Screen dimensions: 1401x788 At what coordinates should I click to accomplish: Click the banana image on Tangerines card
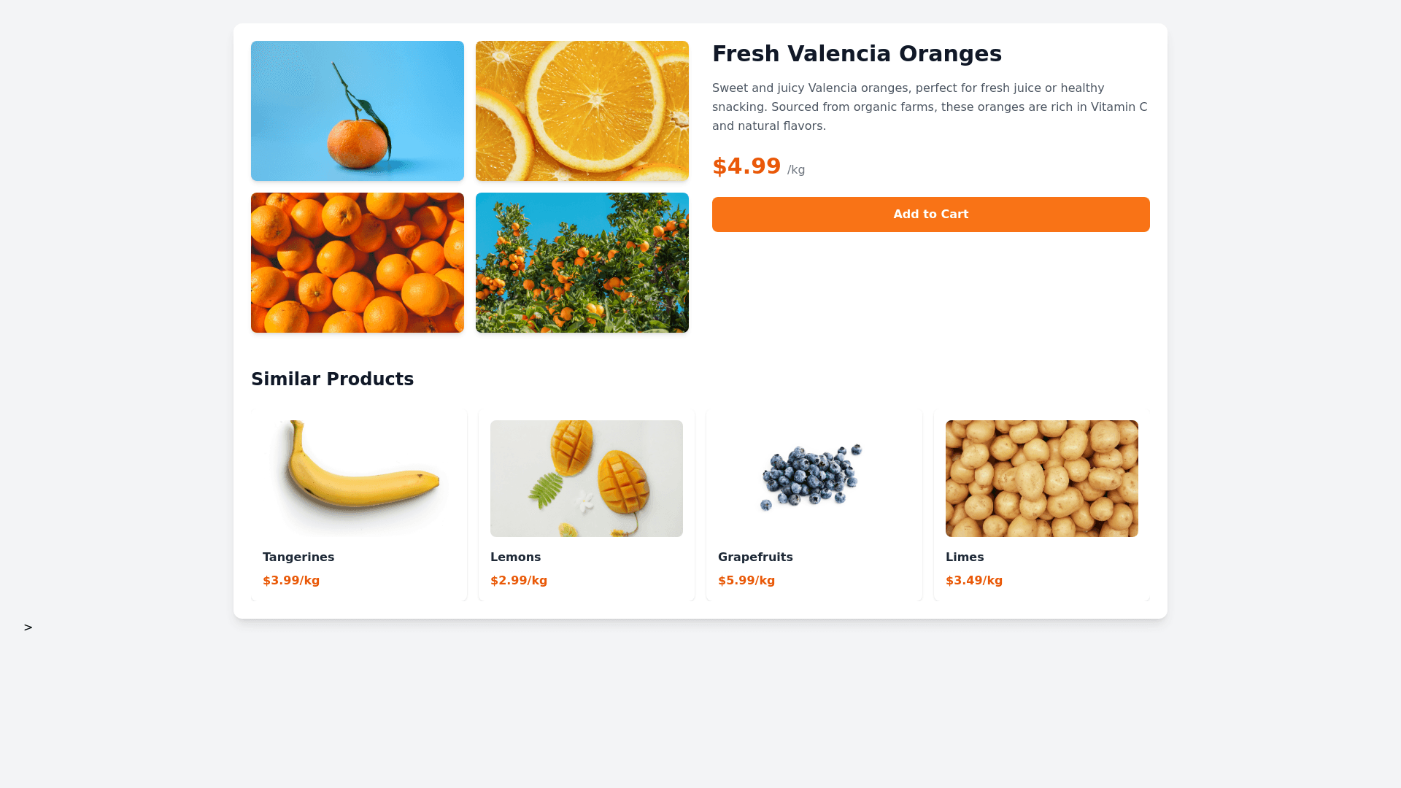click(x=359, y=479)
